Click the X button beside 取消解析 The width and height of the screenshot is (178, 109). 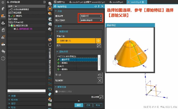point(100,81)
